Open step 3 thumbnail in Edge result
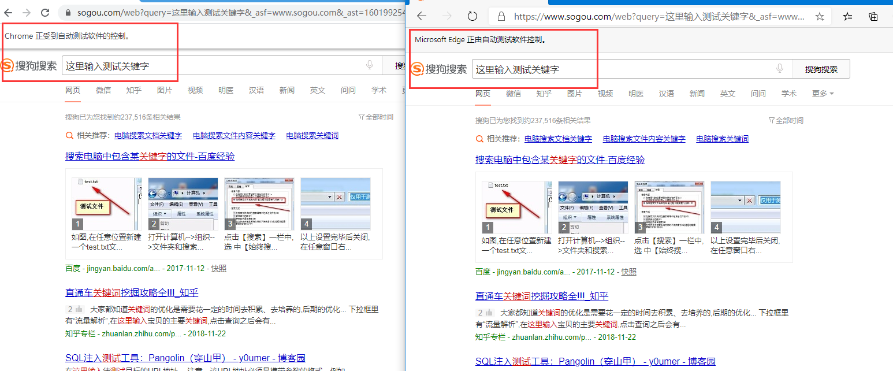Image resolution: width=893 pixels, height=371 pixels. pos(669,207)
